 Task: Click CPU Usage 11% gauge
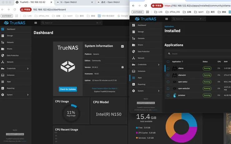point(71,113)
